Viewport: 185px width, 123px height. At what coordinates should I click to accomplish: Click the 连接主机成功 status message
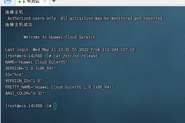[19, 25]
